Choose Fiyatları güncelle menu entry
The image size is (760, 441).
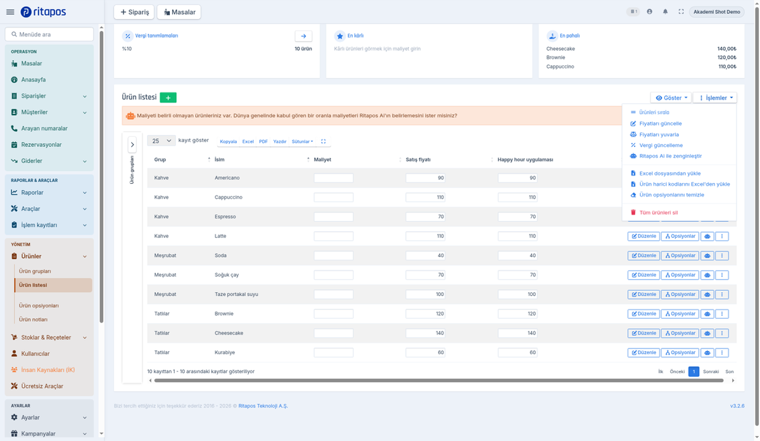661,124
